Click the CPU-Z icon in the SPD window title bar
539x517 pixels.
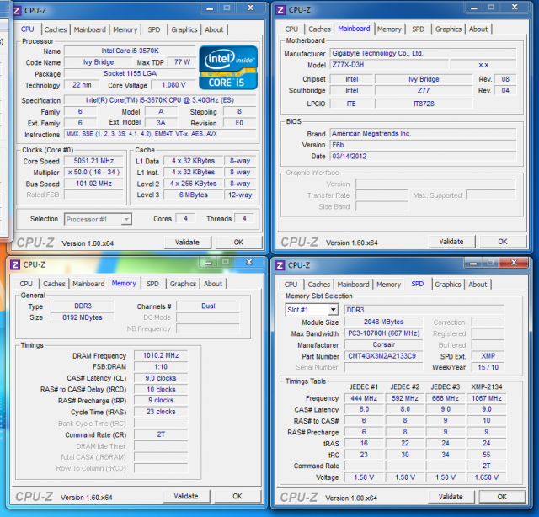pyautogui.click(x=280, y=265)
